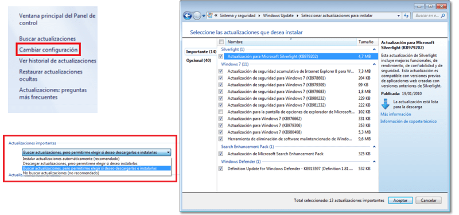Select 'Sistema y seguridad' breadcrumb
459x215 pixels.
click(237, 16)
